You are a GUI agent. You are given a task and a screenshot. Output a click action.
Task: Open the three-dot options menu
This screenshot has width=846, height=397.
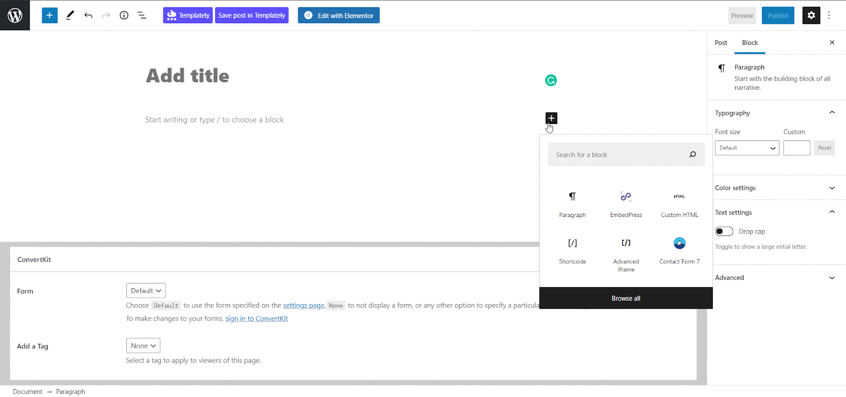point(829,15)
